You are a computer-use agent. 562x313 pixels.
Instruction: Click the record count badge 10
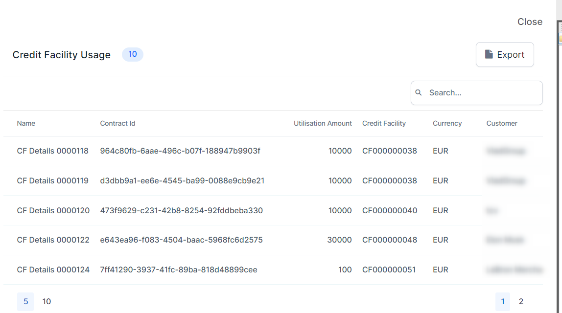[133, 54]
